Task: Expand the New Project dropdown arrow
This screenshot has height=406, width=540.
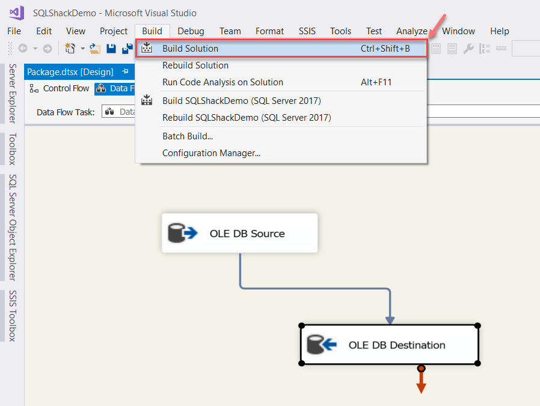Action: [82, 49]
